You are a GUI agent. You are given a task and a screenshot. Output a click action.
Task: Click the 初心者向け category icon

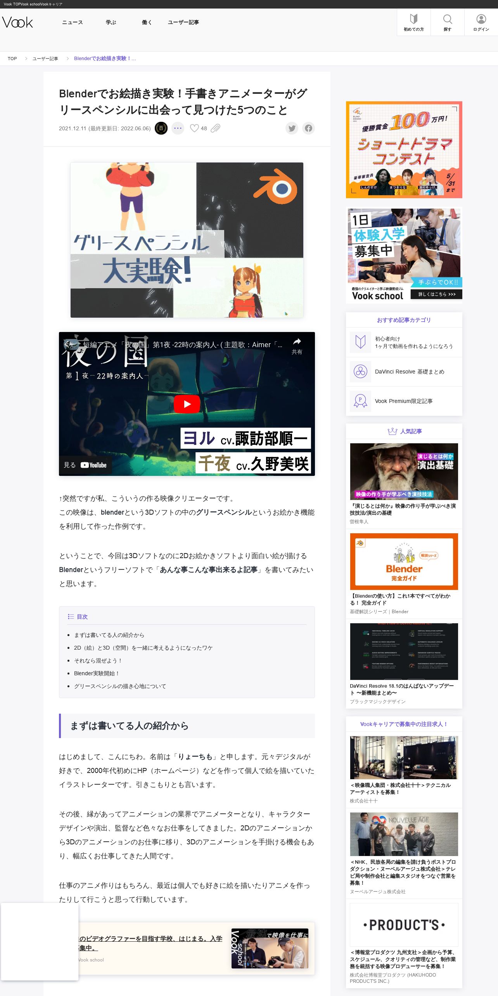360,342
